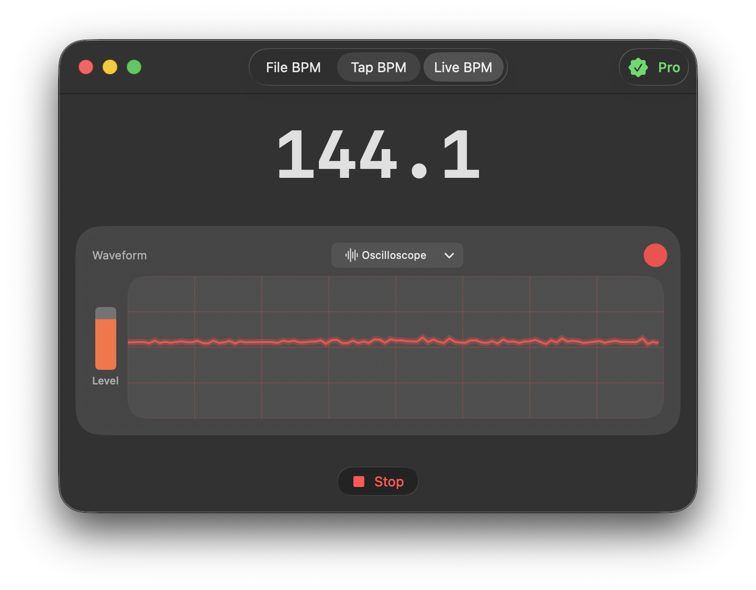Viewport: 756px width, 590px height.
Task: Click the orange filled Level meter bar
Action: 106,344
